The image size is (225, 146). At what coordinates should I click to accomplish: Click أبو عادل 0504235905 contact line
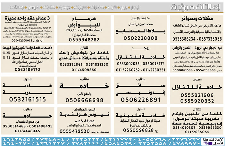click(28, 41)
